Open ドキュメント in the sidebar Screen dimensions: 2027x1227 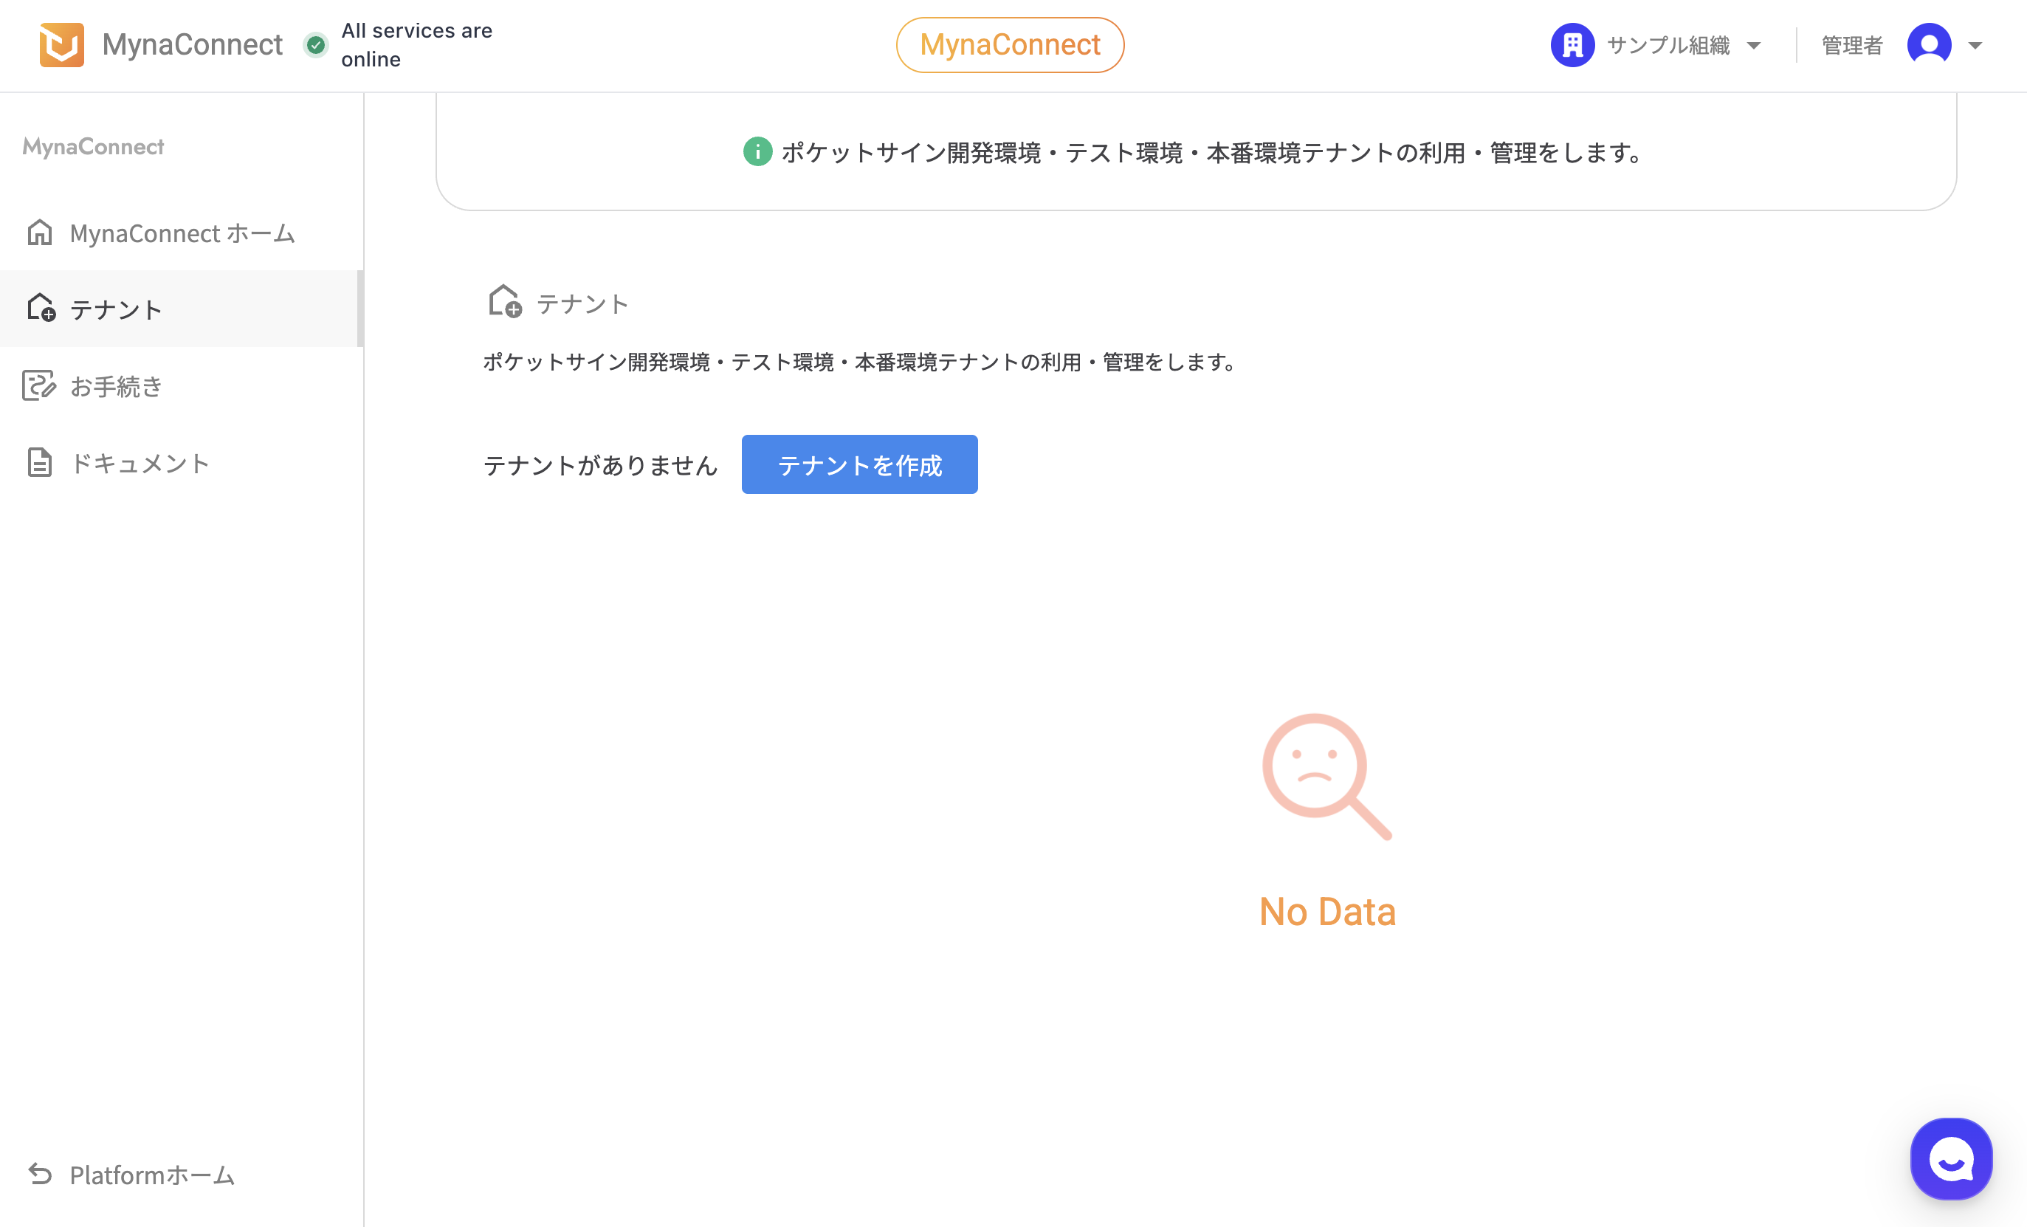click(181, 462)
